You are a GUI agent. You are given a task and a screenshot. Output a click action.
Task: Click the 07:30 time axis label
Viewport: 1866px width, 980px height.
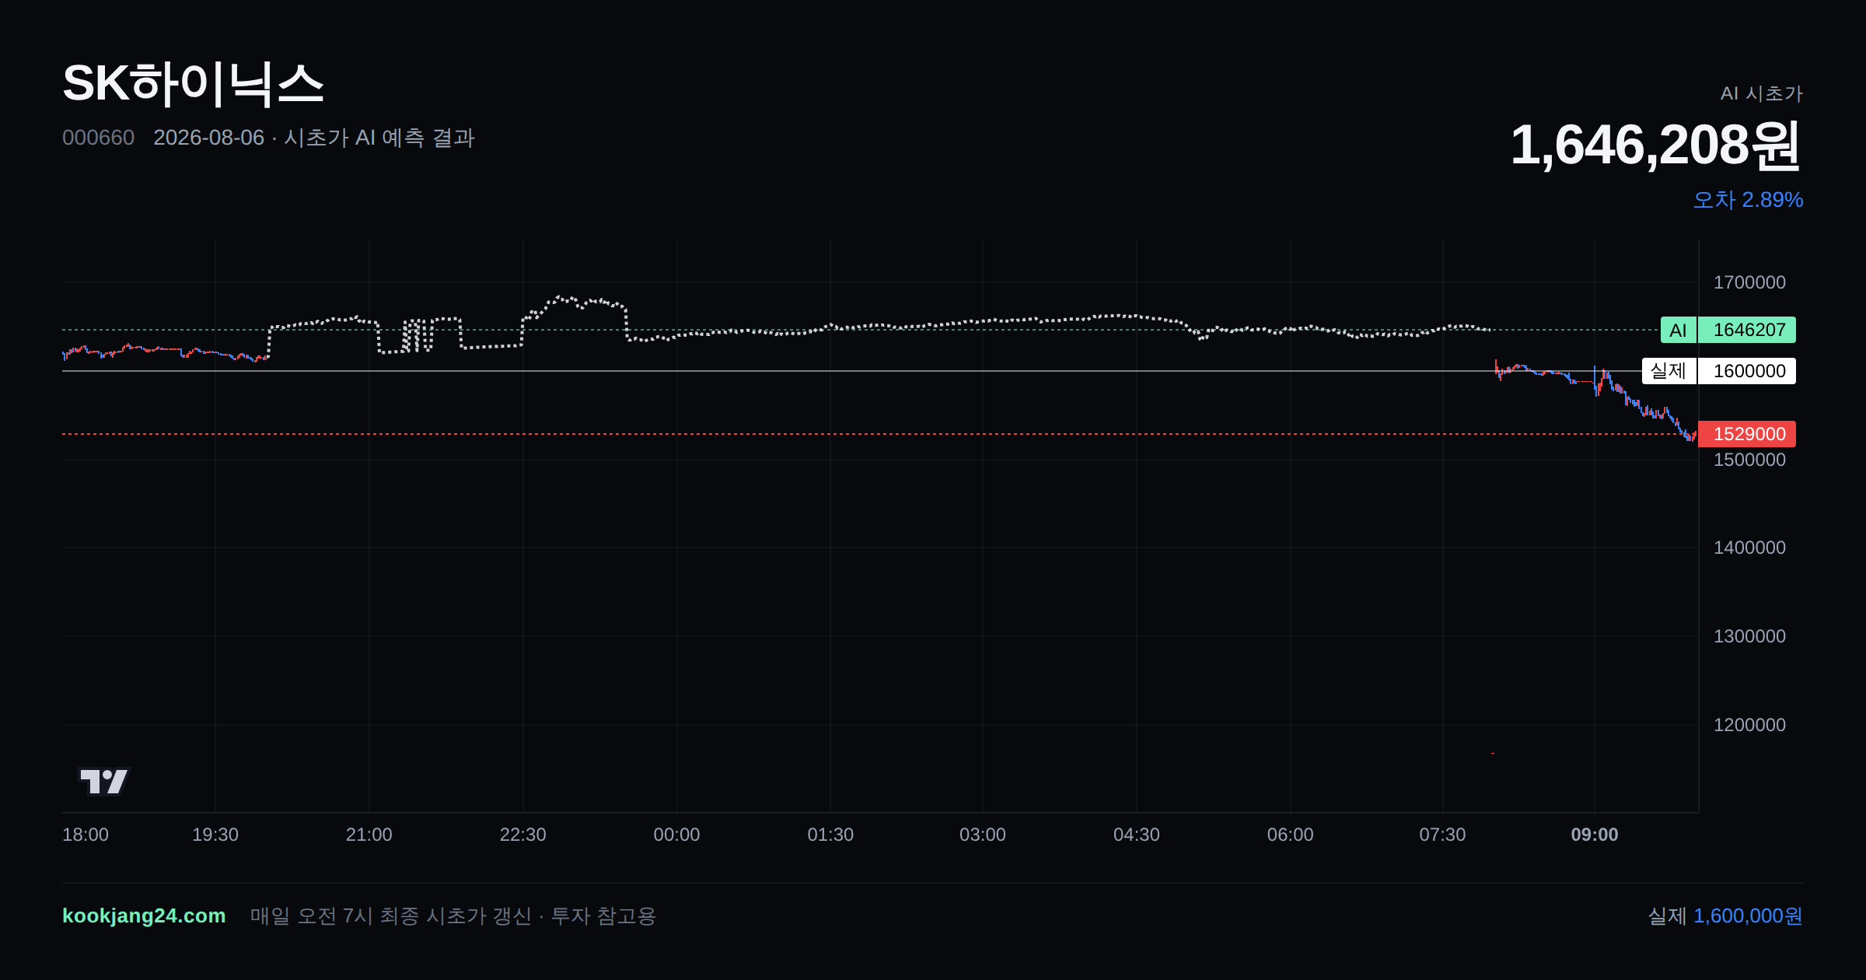1443,835
